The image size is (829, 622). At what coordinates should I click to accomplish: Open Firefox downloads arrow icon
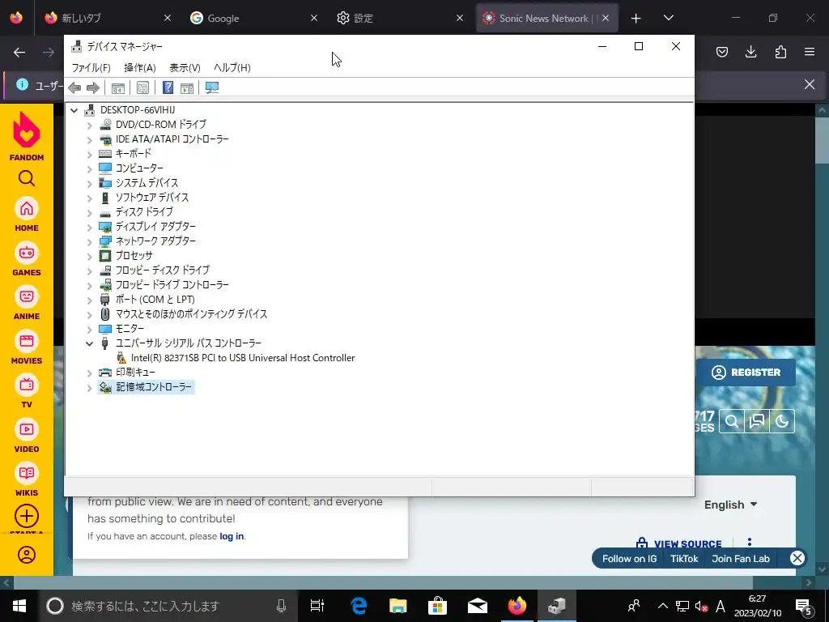(x=750, y=52)
